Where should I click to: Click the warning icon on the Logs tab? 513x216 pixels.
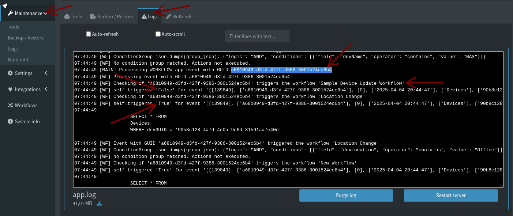tap(143, 16)
